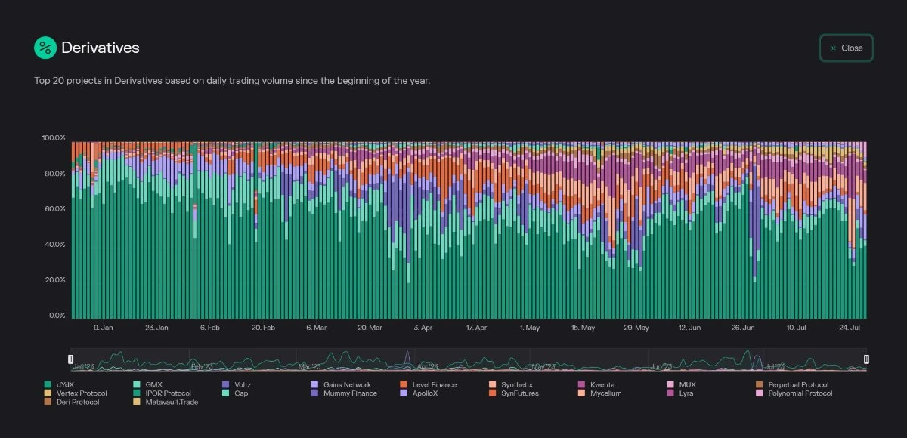Screen dimensions: 907x438
Task: Hide Kwenta from the chart
Action: click(x=602, y=385)
